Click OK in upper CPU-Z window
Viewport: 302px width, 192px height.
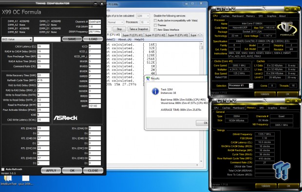point(287,94)
